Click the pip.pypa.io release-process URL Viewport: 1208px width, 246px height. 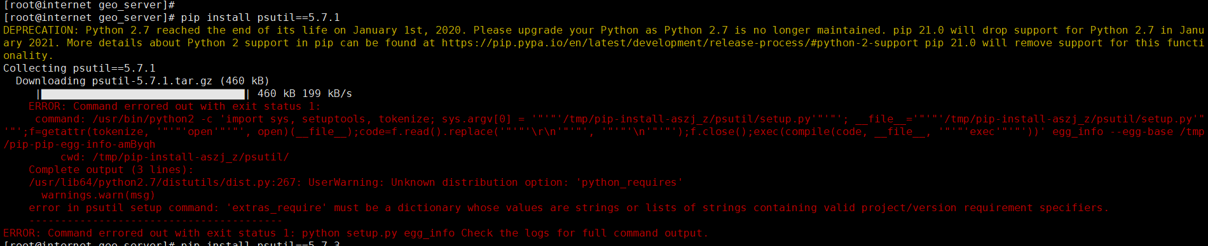tap(680, 42)
